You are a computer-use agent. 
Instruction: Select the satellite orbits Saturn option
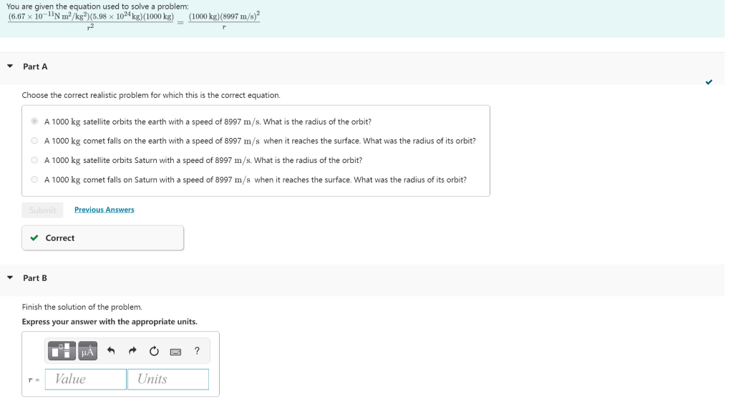34,160
